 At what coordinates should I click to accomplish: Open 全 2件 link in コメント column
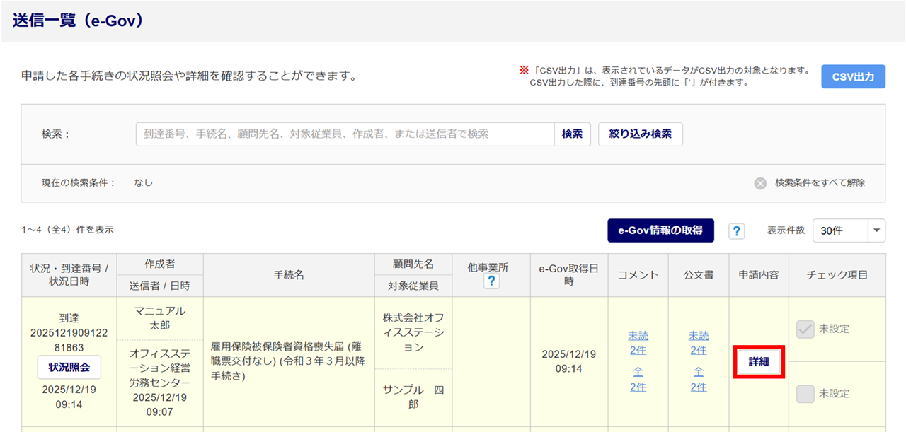(x=638, y=379)
